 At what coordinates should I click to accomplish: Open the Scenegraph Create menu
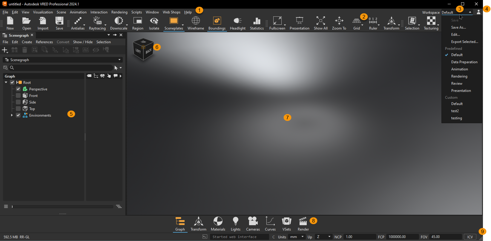(27, 42)
